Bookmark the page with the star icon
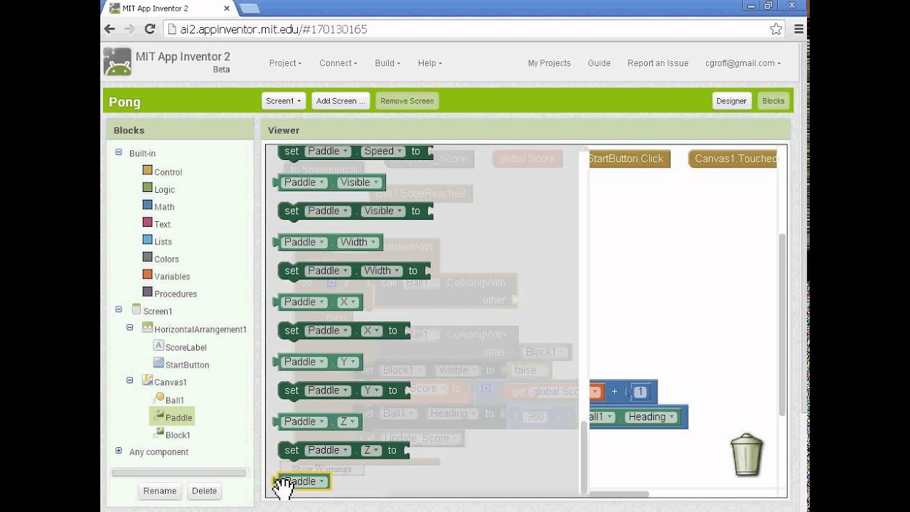The height and width of the screenshot is (512, 910). 776,29
